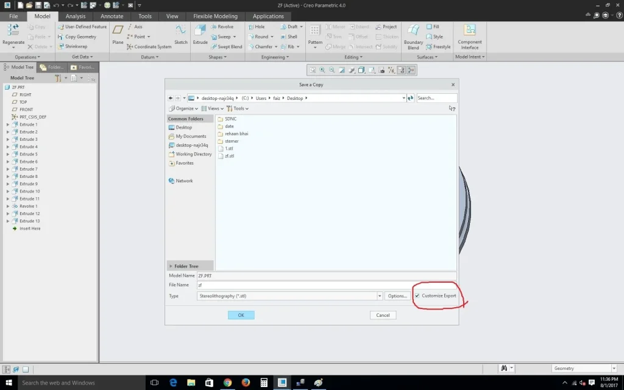The width and height of the screenshot is (624, 390).
Task: Create a datum Plane
Action: 118,34
